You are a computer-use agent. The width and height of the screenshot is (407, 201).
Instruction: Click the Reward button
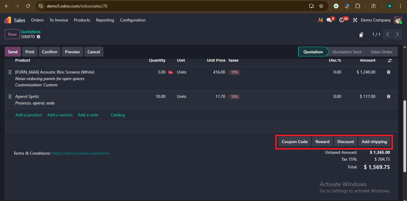point(323,142)
